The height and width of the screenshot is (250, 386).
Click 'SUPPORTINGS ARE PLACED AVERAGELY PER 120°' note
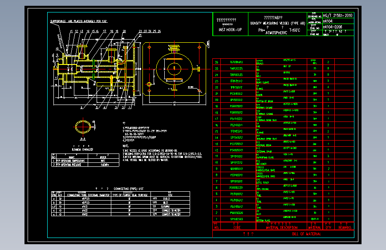click(79, 21)
